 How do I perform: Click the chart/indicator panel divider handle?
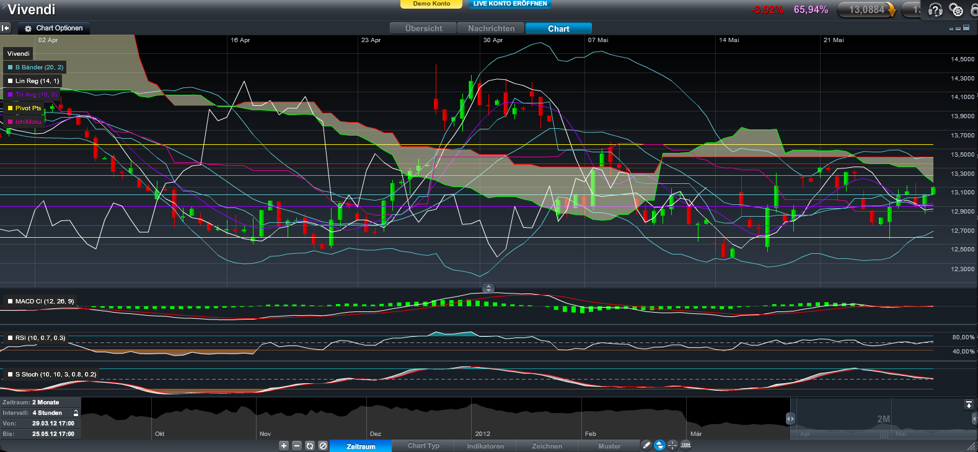(488, 289)
